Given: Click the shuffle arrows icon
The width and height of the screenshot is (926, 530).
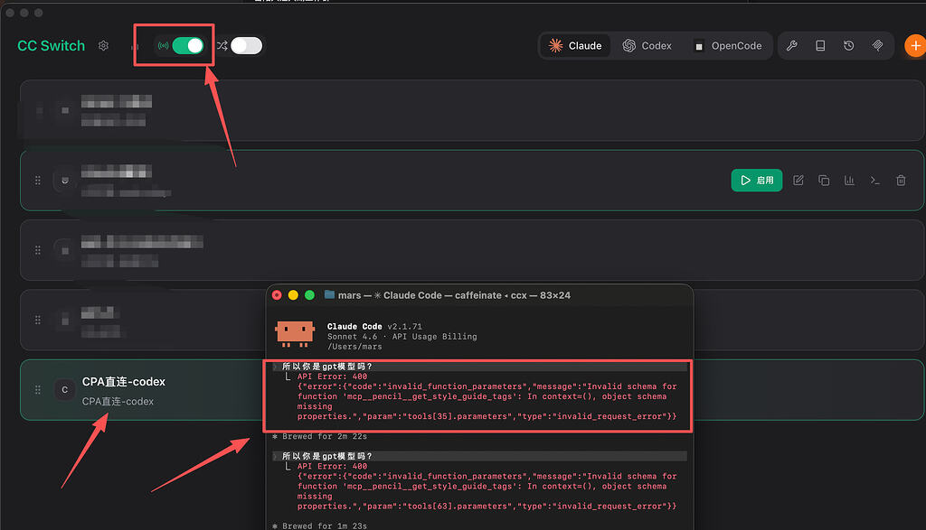Looking at the screenshot, I should pyautogui.click(x=222, y=45).
